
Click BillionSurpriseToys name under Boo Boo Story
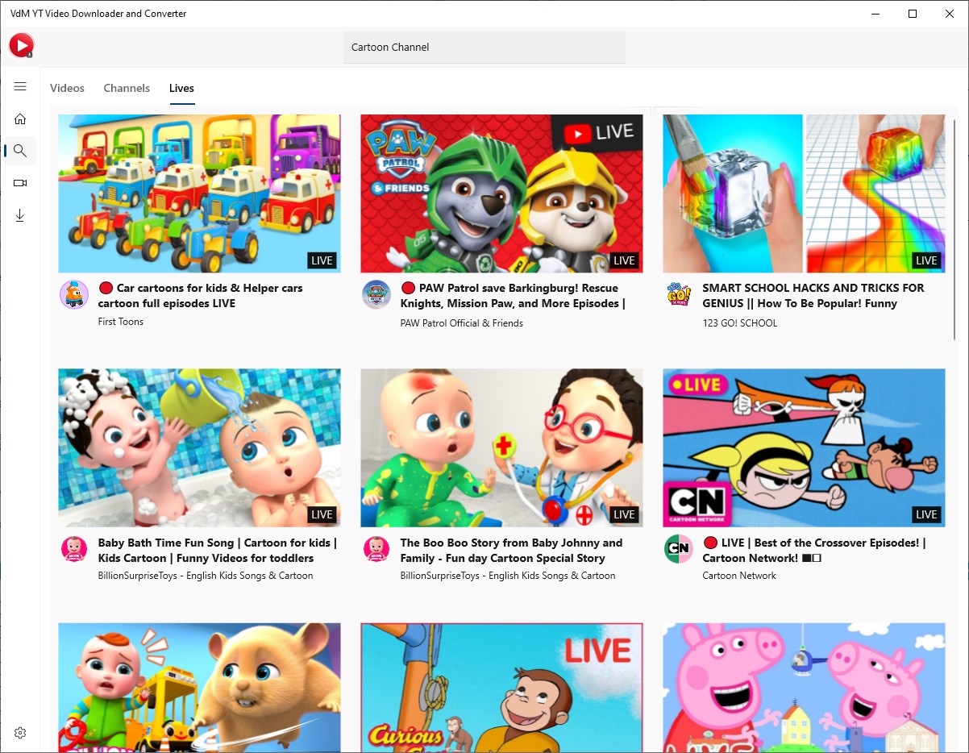click(x=508, y=576)
